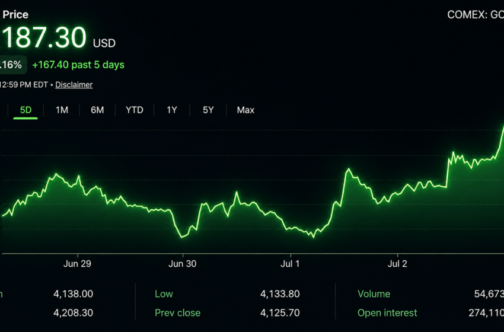Click the USD currency label
The height and width of the screenshot is (332, 504).
104,43
